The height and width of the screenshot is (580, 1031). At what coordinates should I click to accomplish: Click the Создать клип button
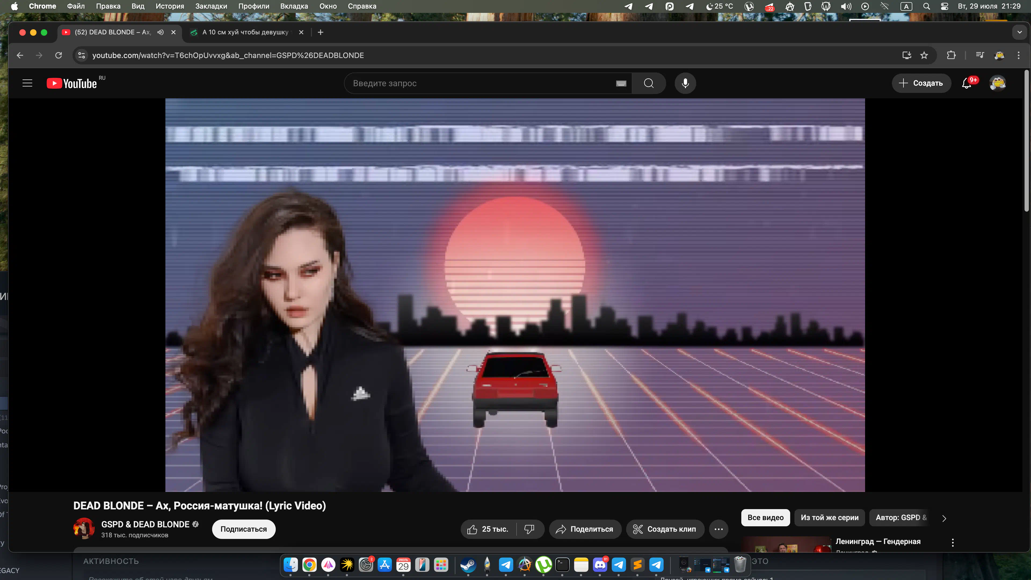(665, 529)
